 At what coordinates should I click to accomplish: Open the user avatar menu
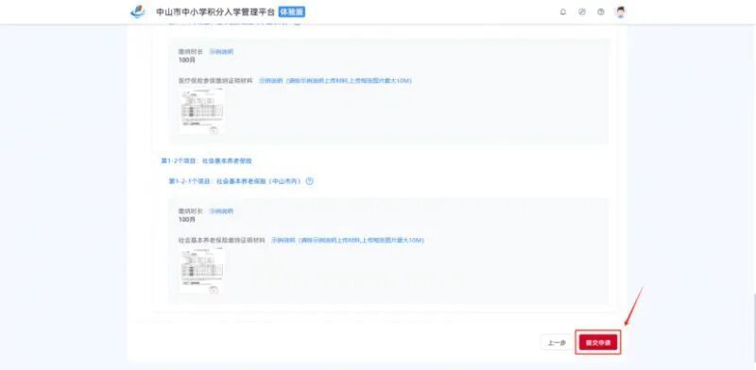(x=621, y=12)
